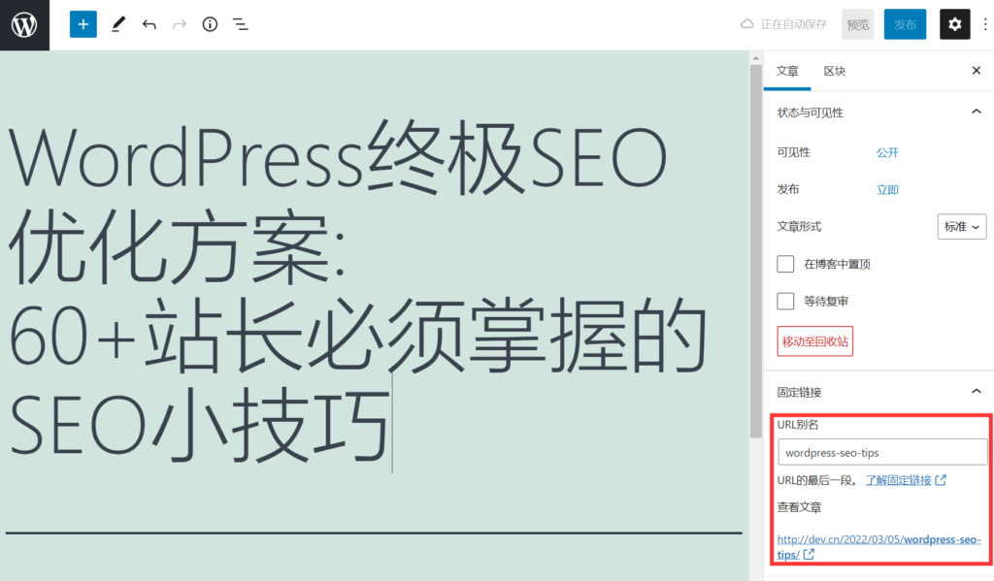Open the three-dot options menu

pos(984,24)
